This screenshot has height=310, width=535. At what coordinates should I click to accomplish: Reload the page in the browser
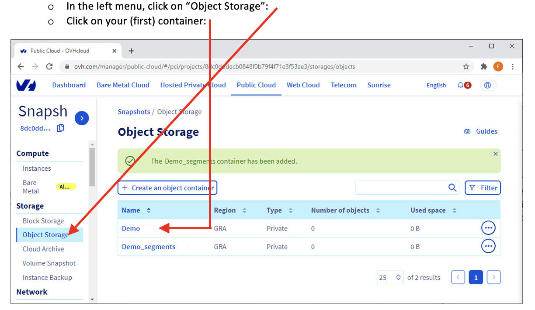tap(49, 66)
